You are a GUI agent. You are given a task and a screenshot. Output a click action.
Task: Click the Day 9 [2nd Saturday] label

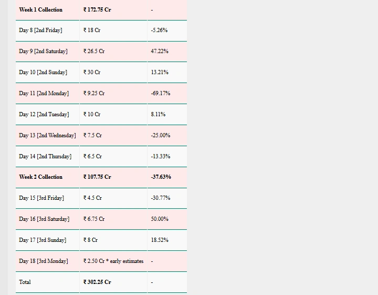[x=43, y=51]
